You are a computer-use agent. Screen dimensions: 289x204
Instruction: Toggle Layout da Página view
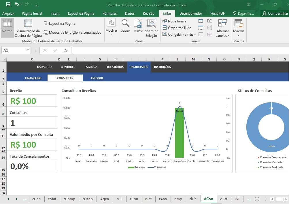(60, 24)
